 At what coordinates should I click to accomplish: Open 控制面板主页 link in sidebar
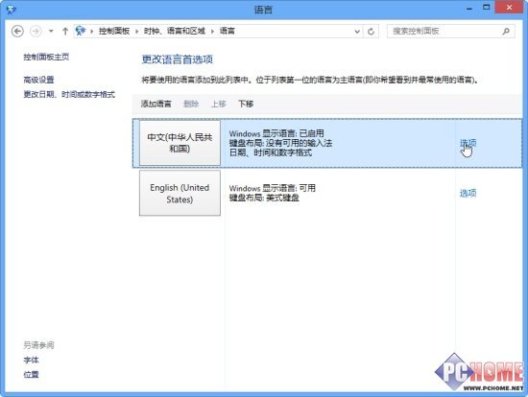pyautogui.click(x=46, y=57)
